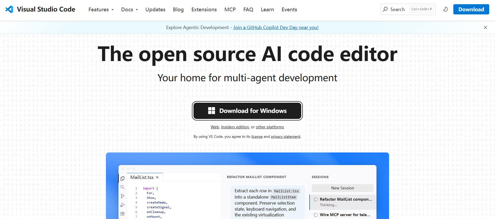
Task: Open the Source Control icon in the preview
Action: pyautogui.click(x=122, y=196)
